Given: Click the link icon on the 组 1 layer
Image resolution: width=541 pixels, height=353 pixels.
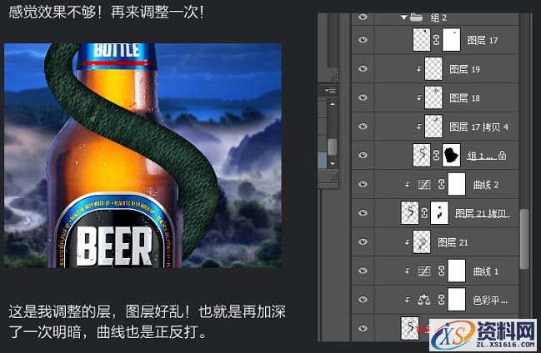Looking at the screenshot, I should pyautogui.click(x=436, y=155).
